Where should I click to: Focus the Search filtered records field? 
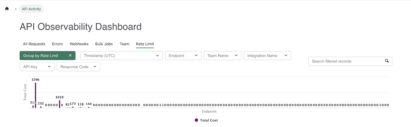[x=347, y=61]
